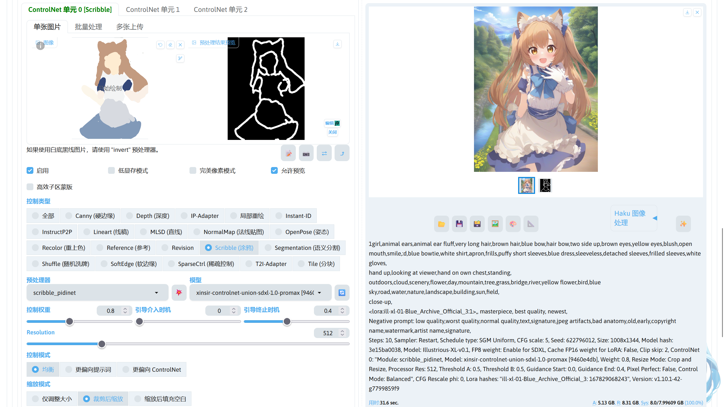Enable webcam input via the camera icon
Screen dimensions: 724x407
tap(306, 153)
